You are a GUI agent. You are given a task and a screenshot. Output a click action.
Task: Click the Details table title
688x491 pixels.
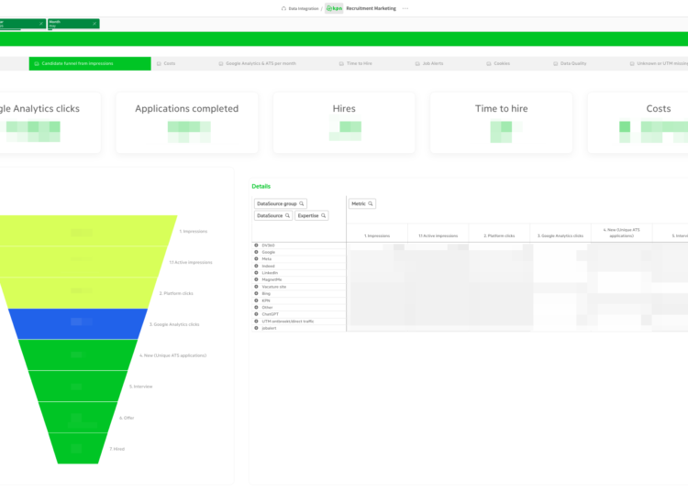[261, 186]
